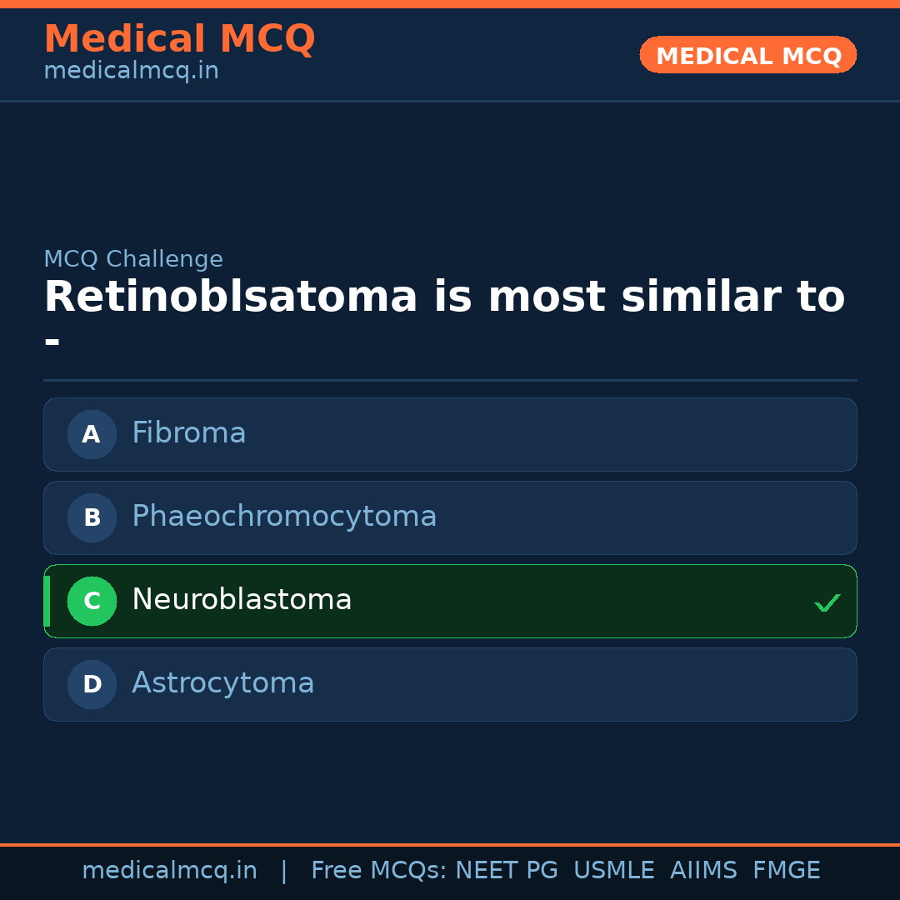Click the A letter circle icon
Screen dimensions: 900x900
pyautogui.click(x=92, y=434)
